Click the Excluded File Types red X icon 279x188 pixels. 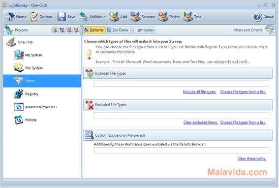pos(89,105)
